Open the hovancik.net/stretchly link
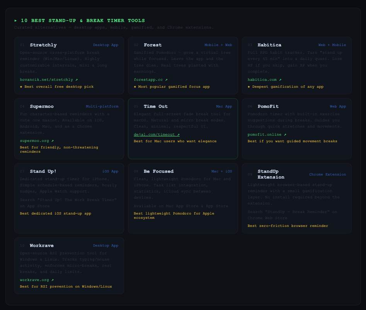This screenshot has width=366, height=310. coord(49,80)
